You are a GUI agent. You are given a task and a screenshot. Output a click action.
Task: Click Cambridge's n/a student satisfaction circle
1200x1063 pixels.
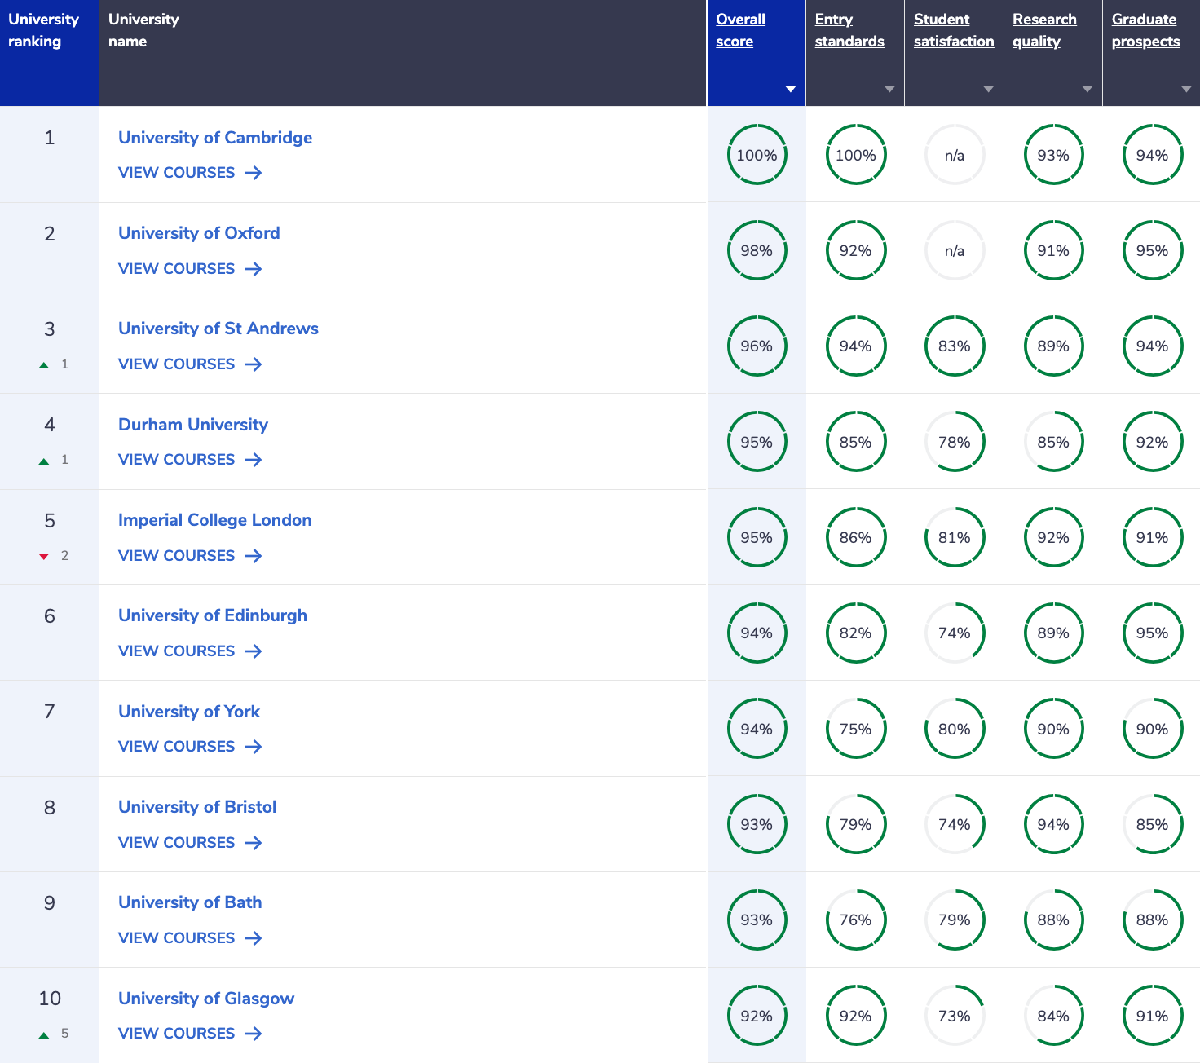[955, 155]
